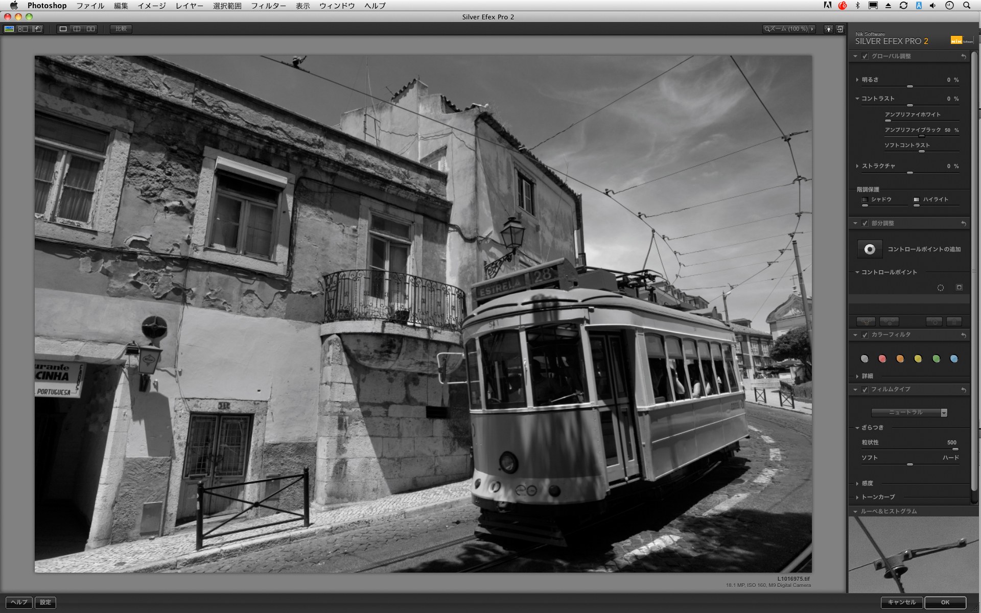Hide the right adjustment panel icon

coord(840,29)
